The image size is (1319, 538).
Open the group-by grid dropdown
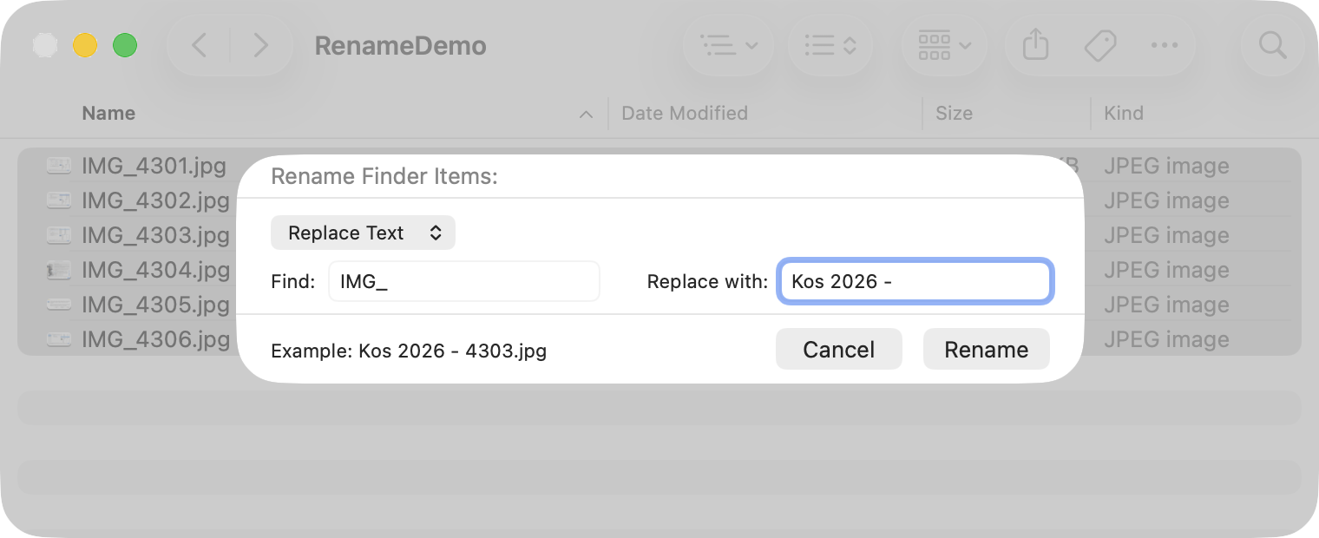944,45
